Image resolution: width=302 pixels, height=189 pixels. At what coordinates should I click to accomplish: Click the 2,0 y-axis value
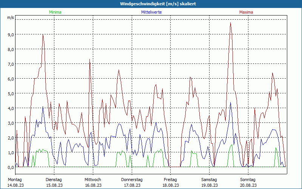[x=11, y=138]
